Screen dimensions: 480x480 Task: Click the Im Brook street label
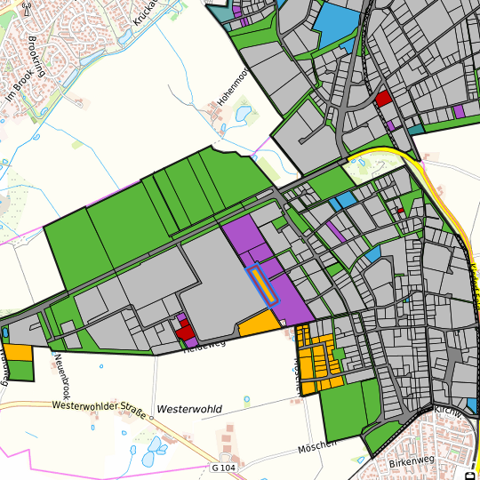(x=19, y=85)
